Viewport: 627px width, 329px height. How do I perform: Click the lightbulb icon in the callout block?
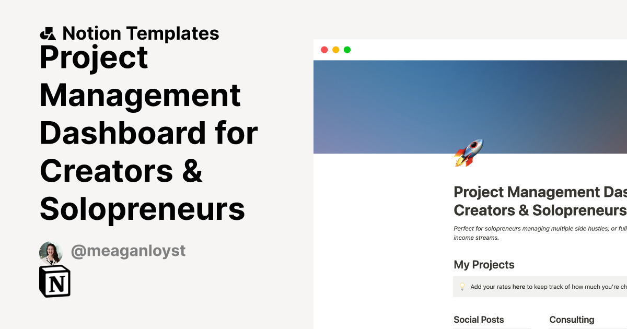pos(462,286)
